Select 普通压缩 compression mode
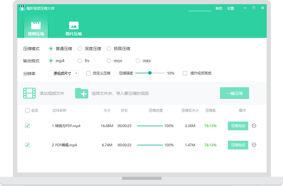283x186 pixels. [x=51, y=49]
